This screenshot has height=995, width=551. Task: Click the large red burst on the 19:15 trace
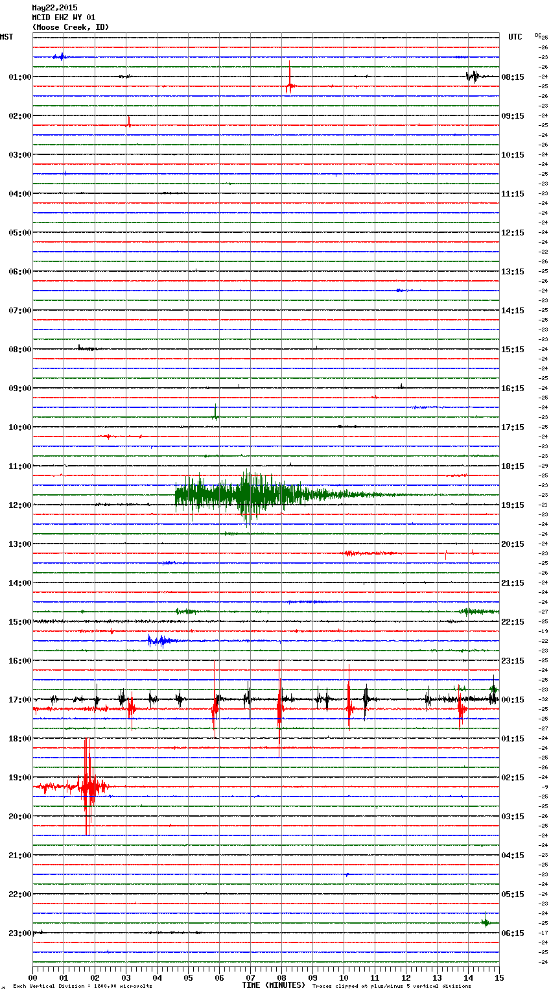(x=88, y=787)
